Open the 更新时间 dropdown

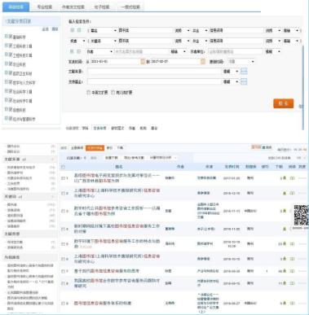pyautogui.click(x=241, y=62)
